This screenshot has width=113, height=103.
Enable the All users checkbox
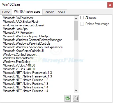point(82,18)
